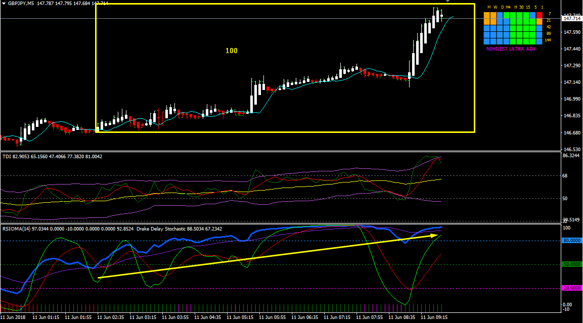Screen dimensions: 583x323
Task: Click the magenta 20.0000 level tag
Action: (572, 288)
